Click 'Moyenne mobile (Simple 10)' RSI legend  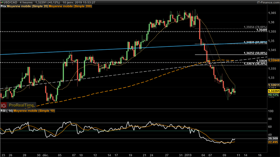pos(34,111)
